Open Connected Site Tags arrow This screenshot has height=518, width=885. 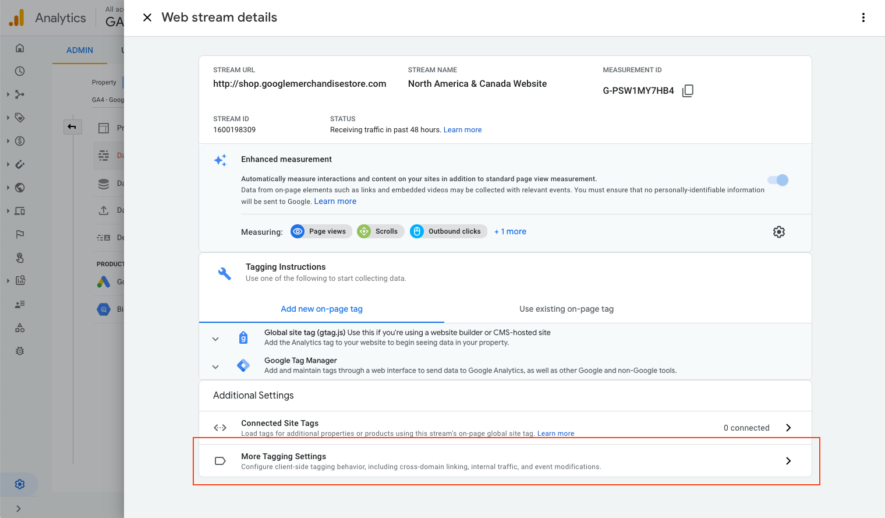pos(788,428)
